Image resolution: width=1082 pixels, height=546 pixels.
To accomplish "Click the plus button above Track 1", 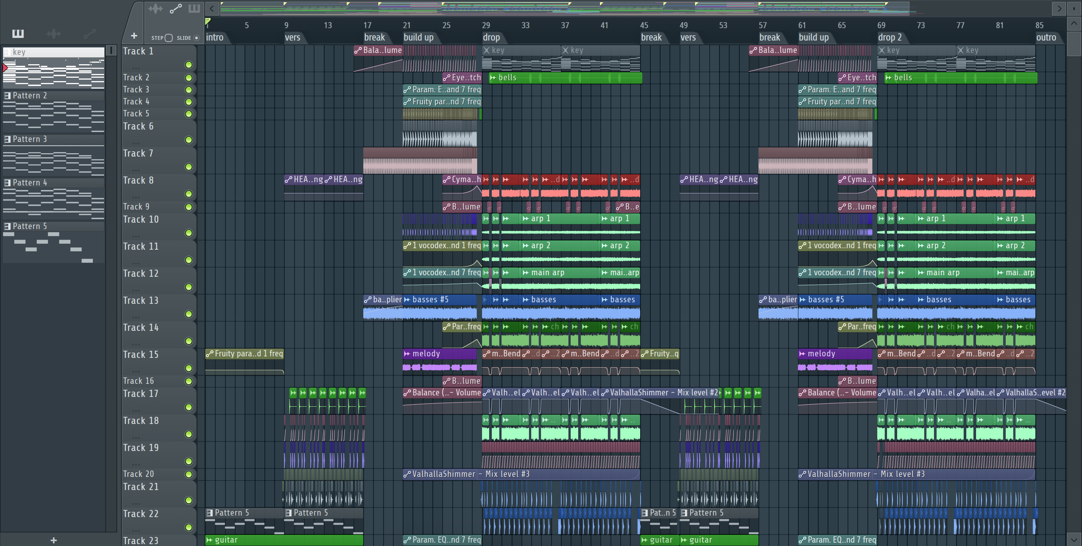I will pyautogui.click(x=134, y=36).
